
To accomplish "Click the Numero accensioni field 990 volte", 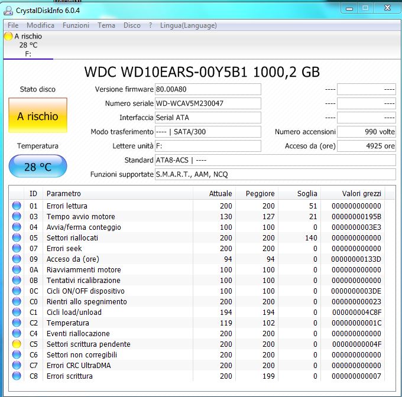I will [x=367, y=132].
